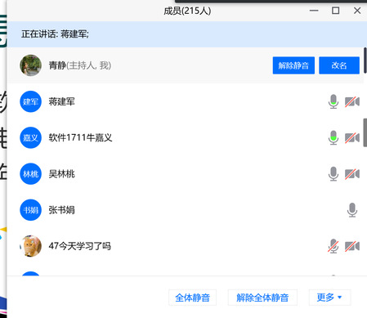Open the 更多 dropdown menu

tap(329, 298)
